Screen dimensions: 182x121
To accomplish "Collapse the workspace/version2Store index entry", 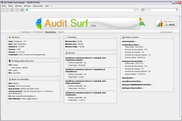I will (144, 61).
